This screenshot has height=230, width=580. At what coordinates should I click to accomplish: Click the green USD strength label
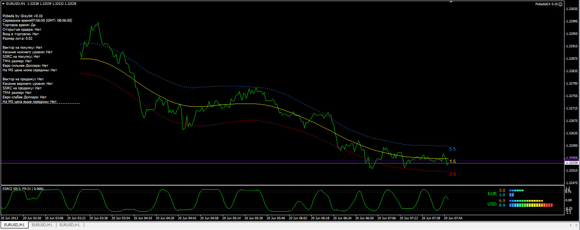(x=492, y=204)
